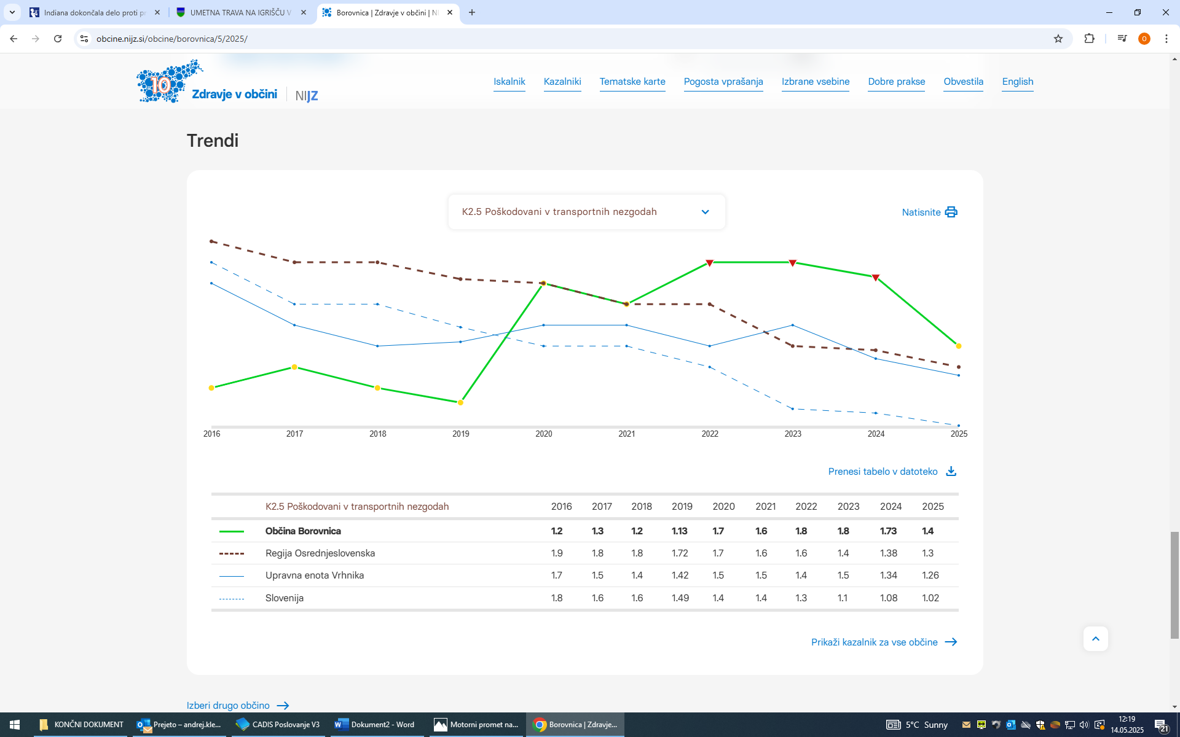Viewport: 1180px width, 737px height.
Task: Open KONČNI DOKUMENT folder in taskbar
Action: tap(81, 725)
